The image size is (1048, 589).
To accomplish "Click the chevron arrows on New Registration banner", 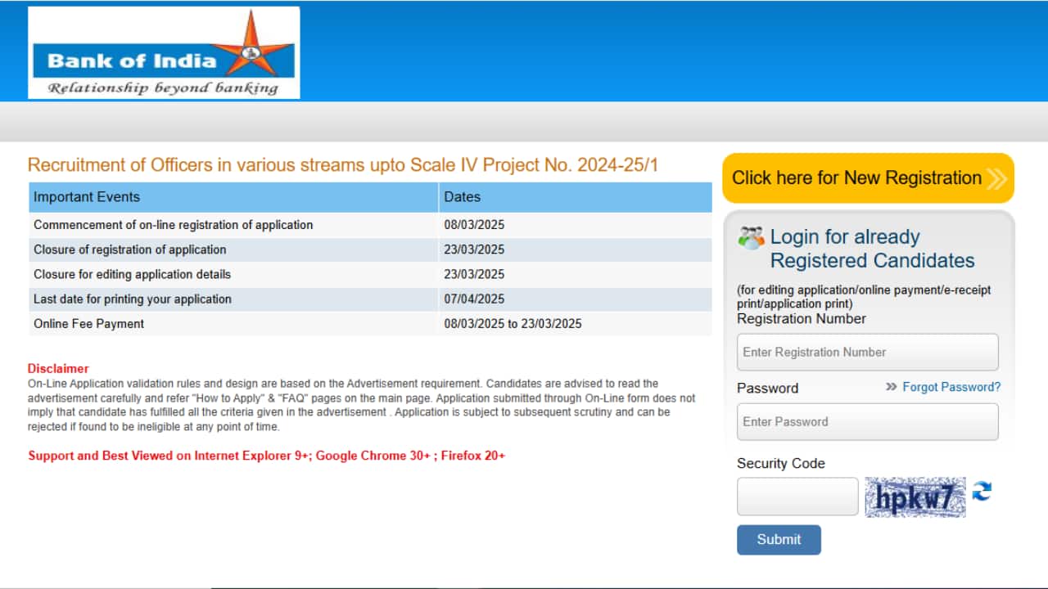I will pos(995,178).
